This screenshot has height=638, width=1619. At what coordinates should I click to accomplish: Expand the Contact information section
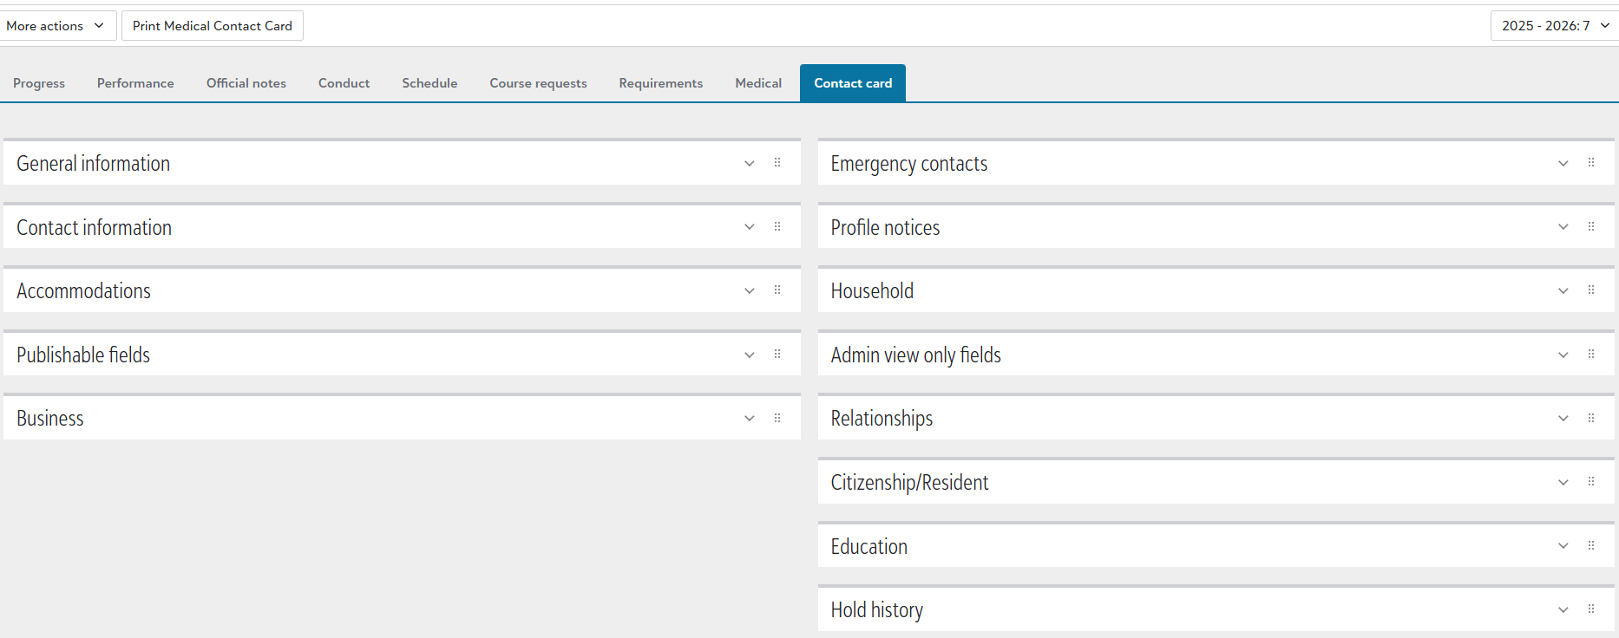click(x=750, y=227)
